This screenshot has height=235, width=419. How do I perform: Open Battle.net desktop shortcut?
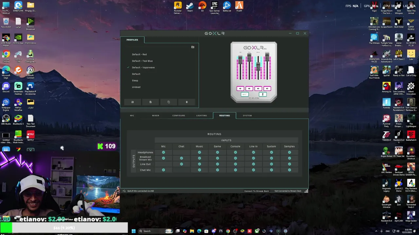pyautogui.click(x=227, y=7)
